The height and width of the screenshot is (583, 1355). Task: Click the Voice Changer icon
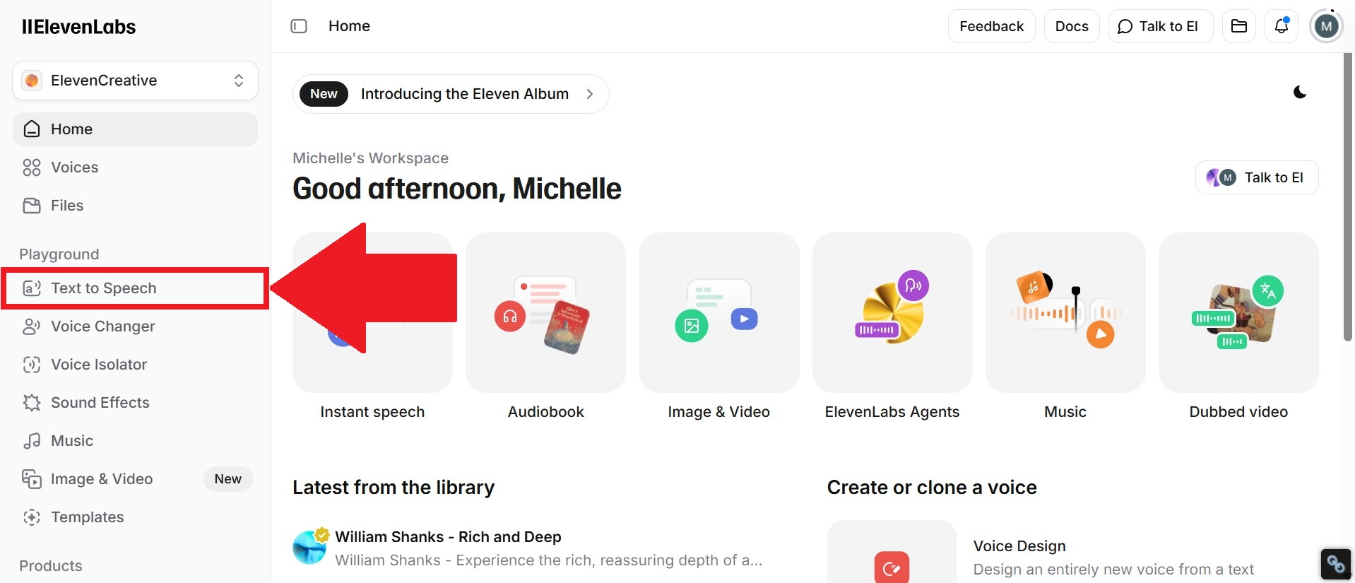coord(32,326)
